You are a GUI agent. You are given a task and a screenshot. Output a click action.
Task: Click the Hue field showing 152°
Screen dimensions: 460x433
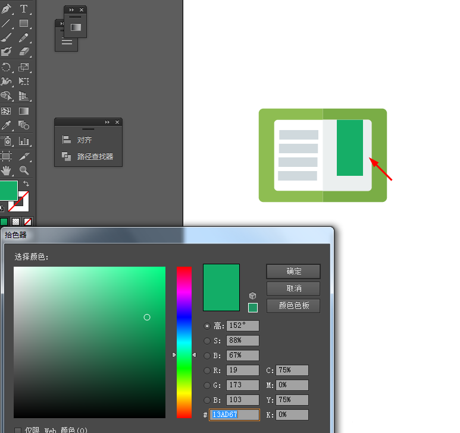tap(243, 326)
